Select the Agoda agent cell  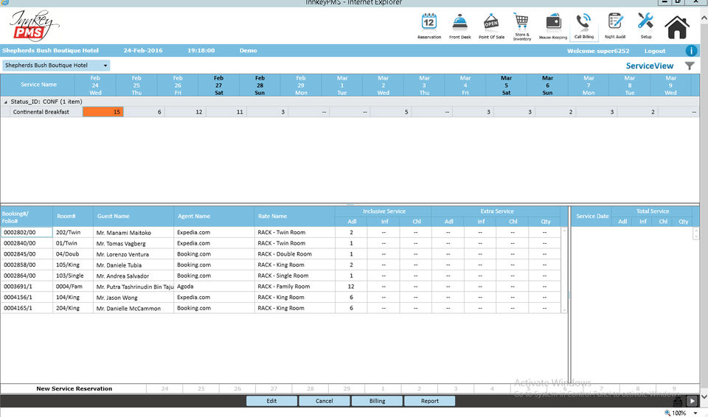(214, 287)
